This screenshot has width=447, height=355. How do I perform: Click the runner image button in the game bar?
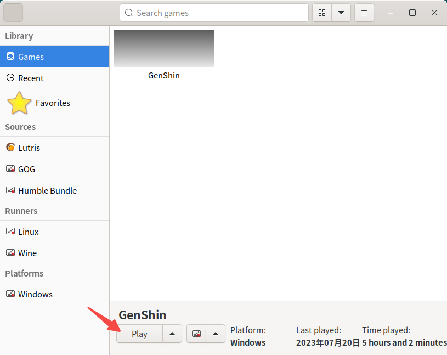pos(196,334)
